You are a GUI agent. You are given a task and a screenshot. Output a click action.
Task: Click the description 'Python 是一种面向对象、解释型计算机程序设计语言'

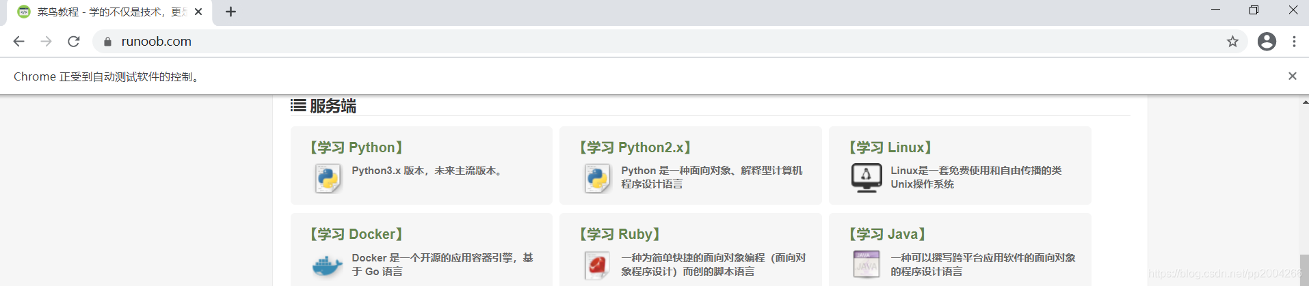pyautogui.click(x=711, y=177)
